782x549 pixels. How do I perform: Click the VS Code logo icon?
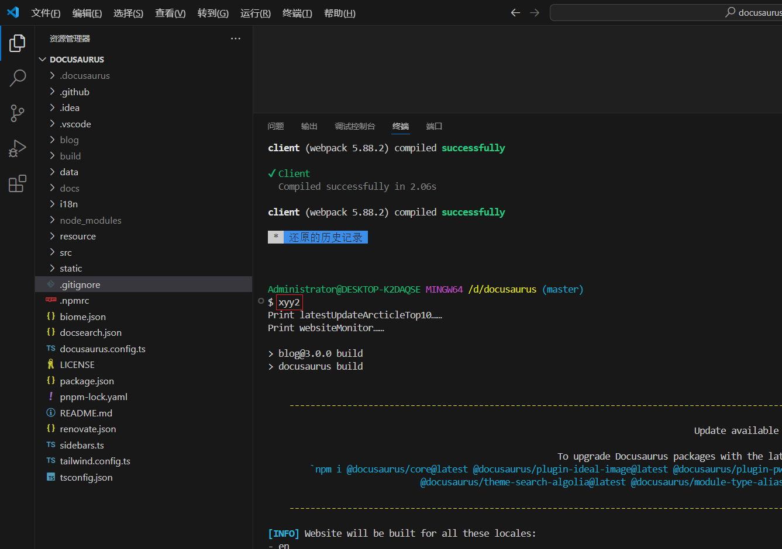tap(13, 12)
